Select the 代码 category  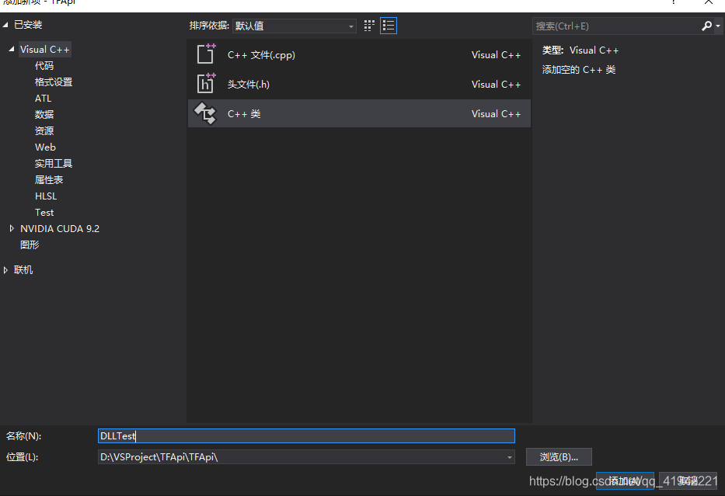(44, 65)
